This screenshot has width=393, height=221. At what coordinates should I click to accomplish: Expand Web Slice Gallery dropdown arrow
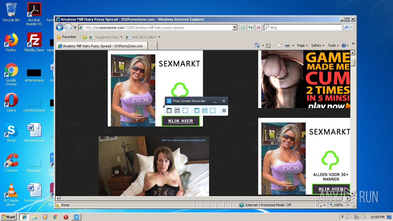159,37
